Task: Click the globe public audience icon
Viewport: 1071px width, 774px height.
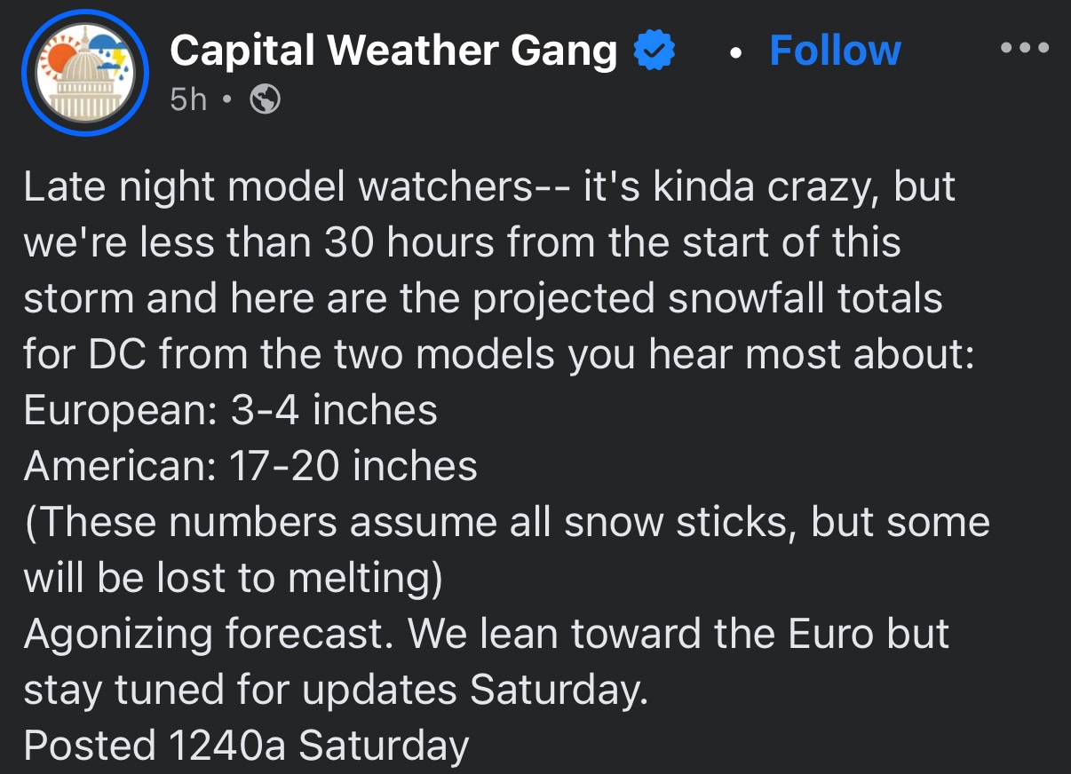Action: point(266,100)
